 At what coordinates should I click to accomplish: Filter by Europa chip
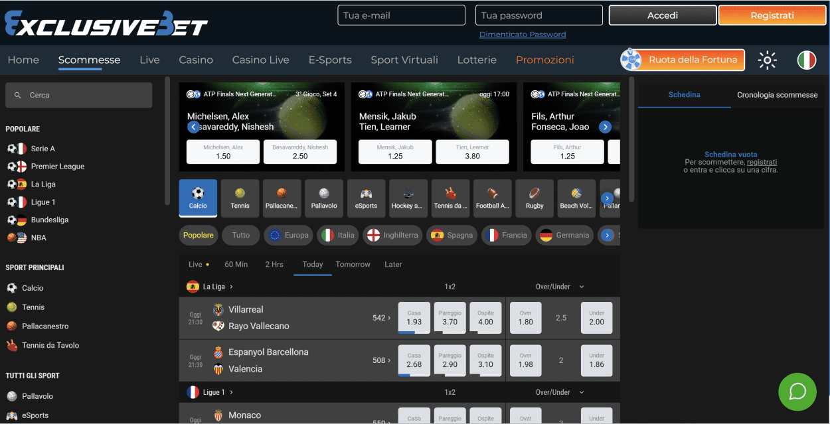coord(288,235)
